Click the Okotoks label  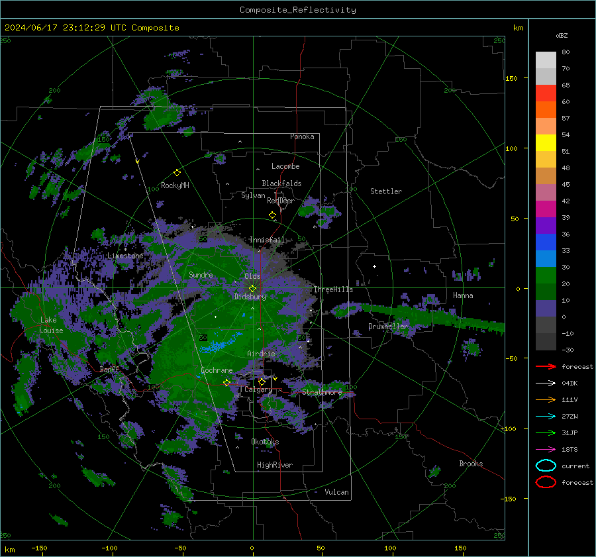[x=265, y=442]
